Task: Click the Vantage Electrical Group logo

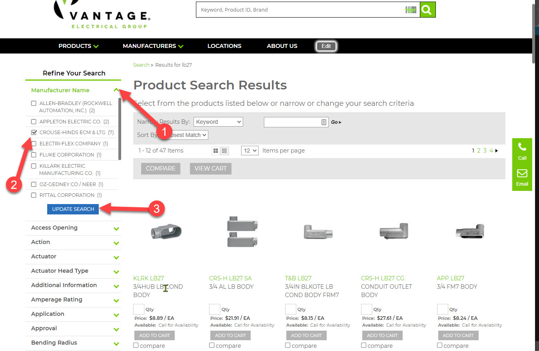Action: point(103,14)
